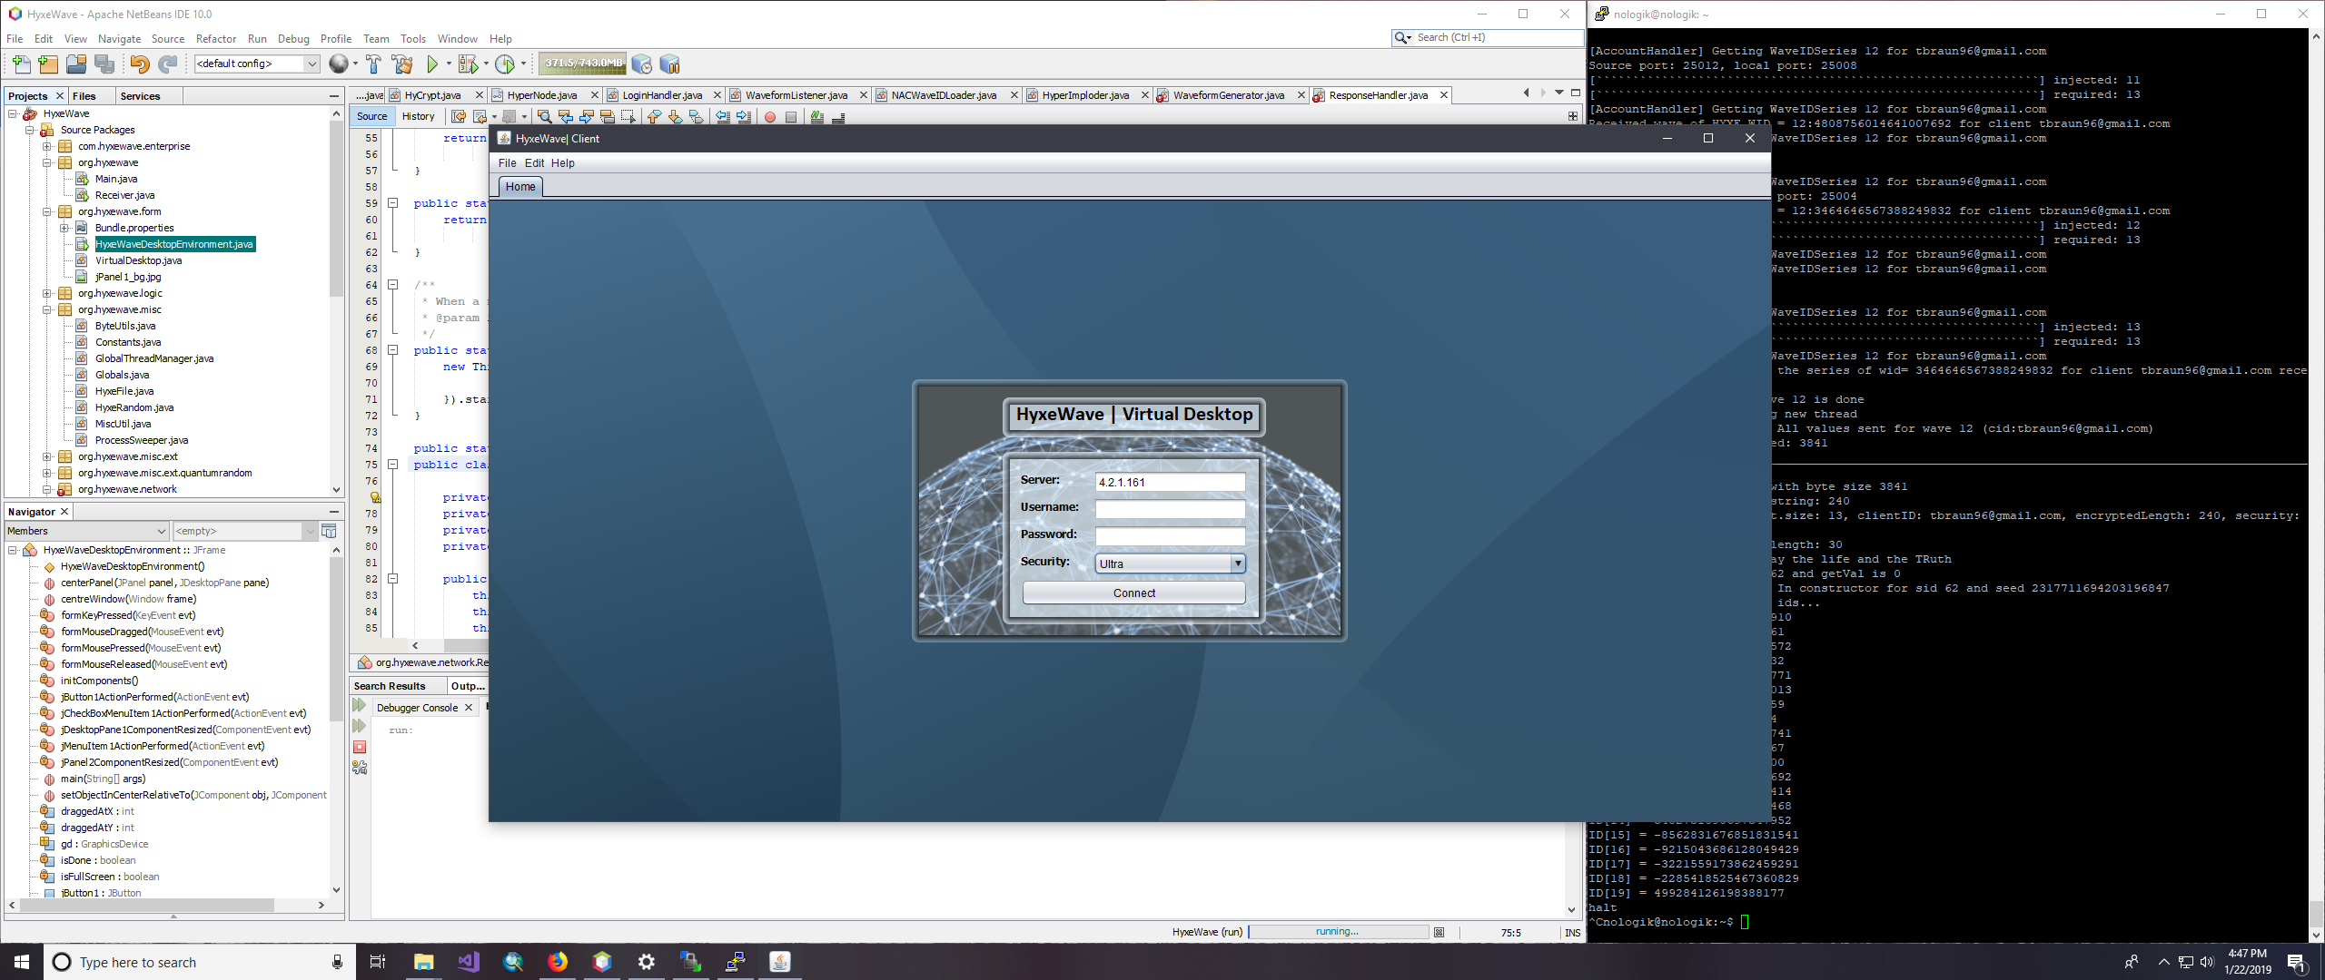
Task: Click red stop icon in Debugger Console
Action: (x=360, y=747)
